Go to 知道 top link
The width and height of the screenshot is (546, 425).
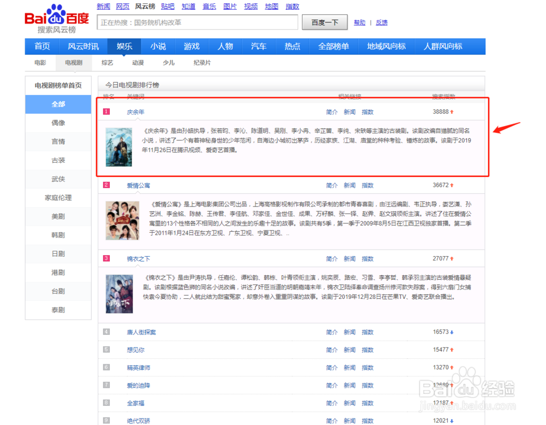coord(188,6)
